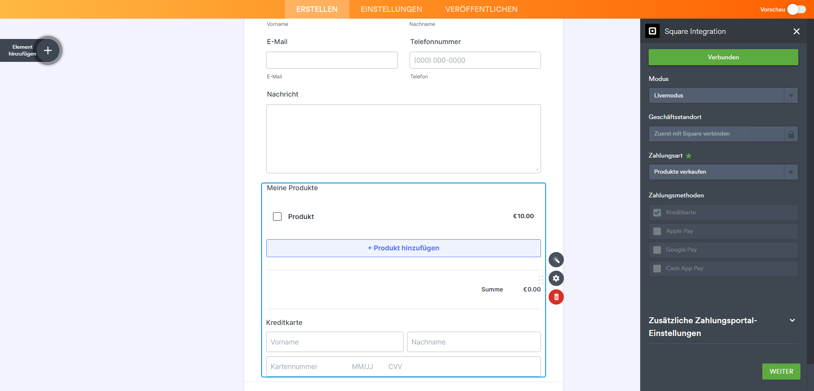Switch to the EINSTELLUNGEN tab
Image resolution: width=814 pixels, height=391 pixels.
(x=391, y=9)
